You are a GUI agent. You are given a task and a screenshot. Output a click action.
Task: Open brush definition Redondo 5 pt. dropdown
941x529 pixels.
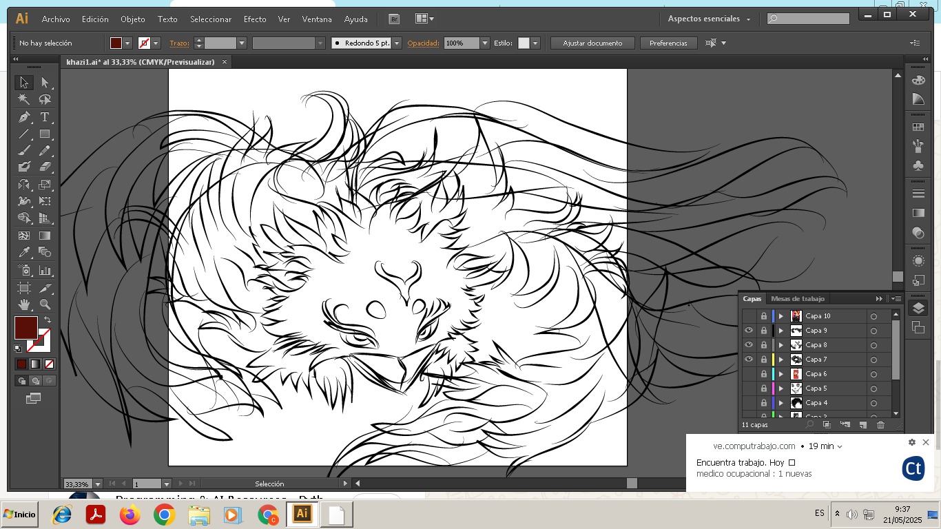coord(396,43)
